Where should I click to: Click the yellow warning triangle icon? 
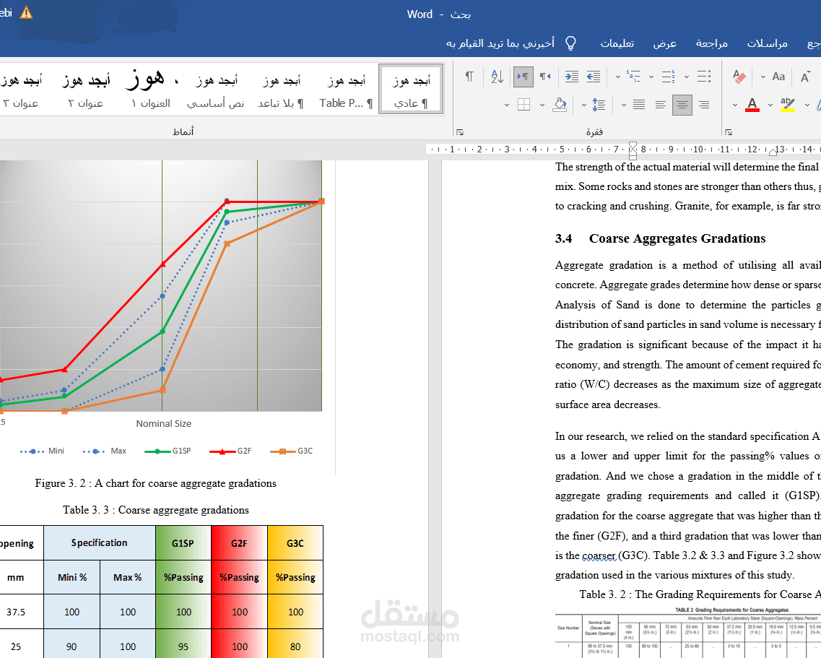click(x=26, y=13)
